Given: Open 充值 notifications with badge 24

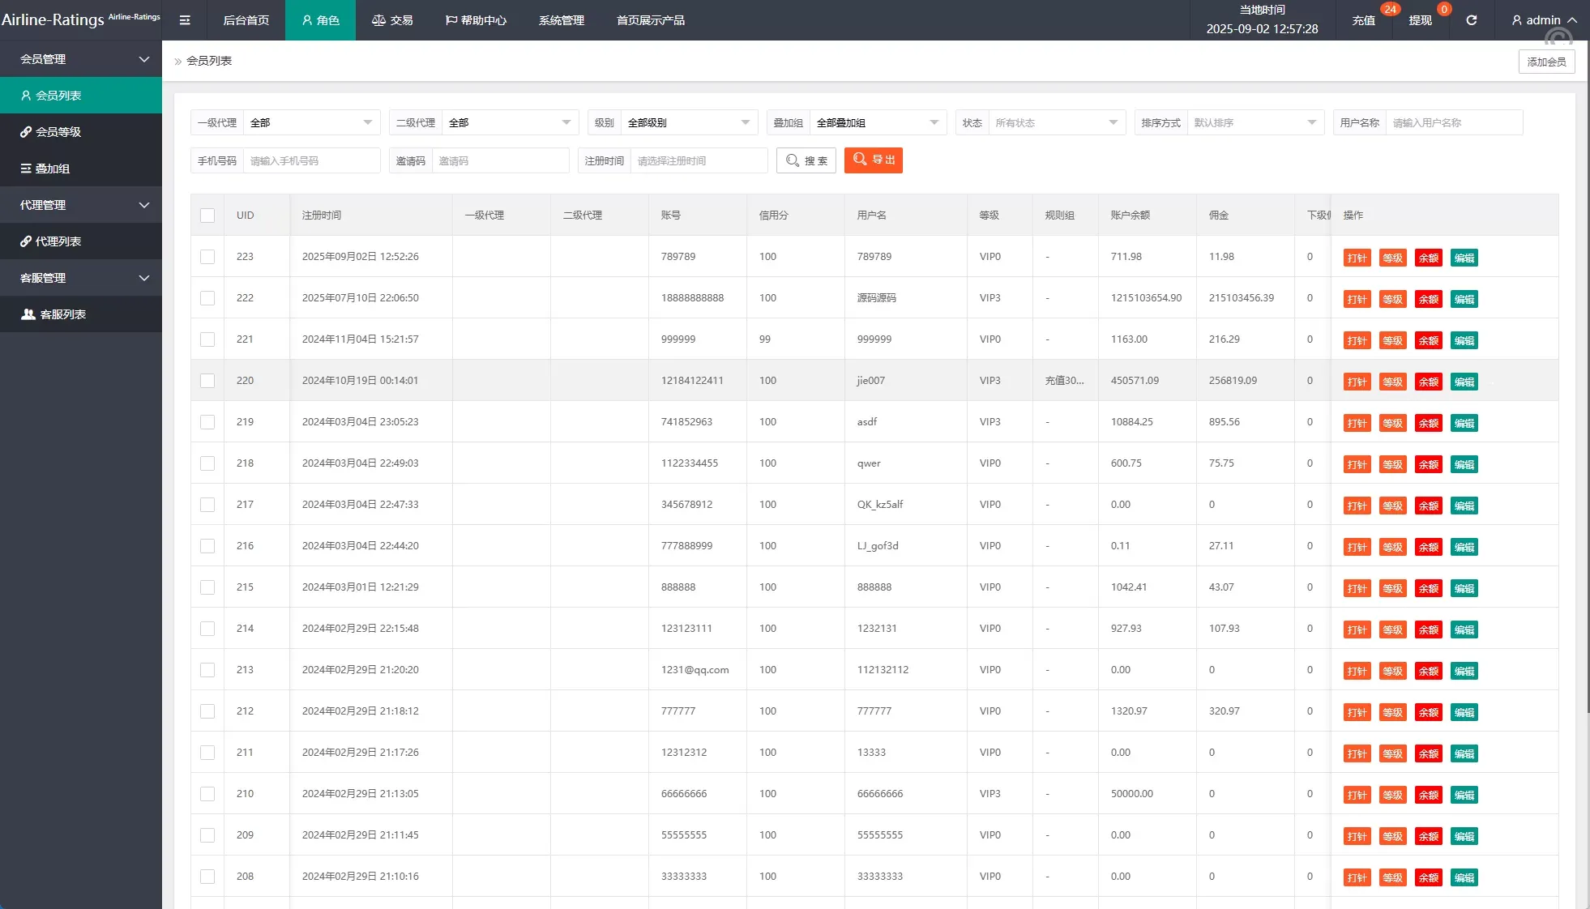Looking at the screenshot, I should click(x=1363, y=20).
